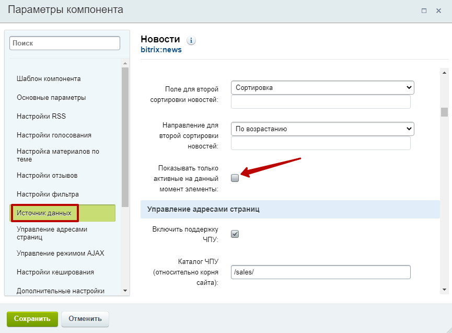
Task: Open the По возрастанию sort direction dropdown
Action: [322, 129]
